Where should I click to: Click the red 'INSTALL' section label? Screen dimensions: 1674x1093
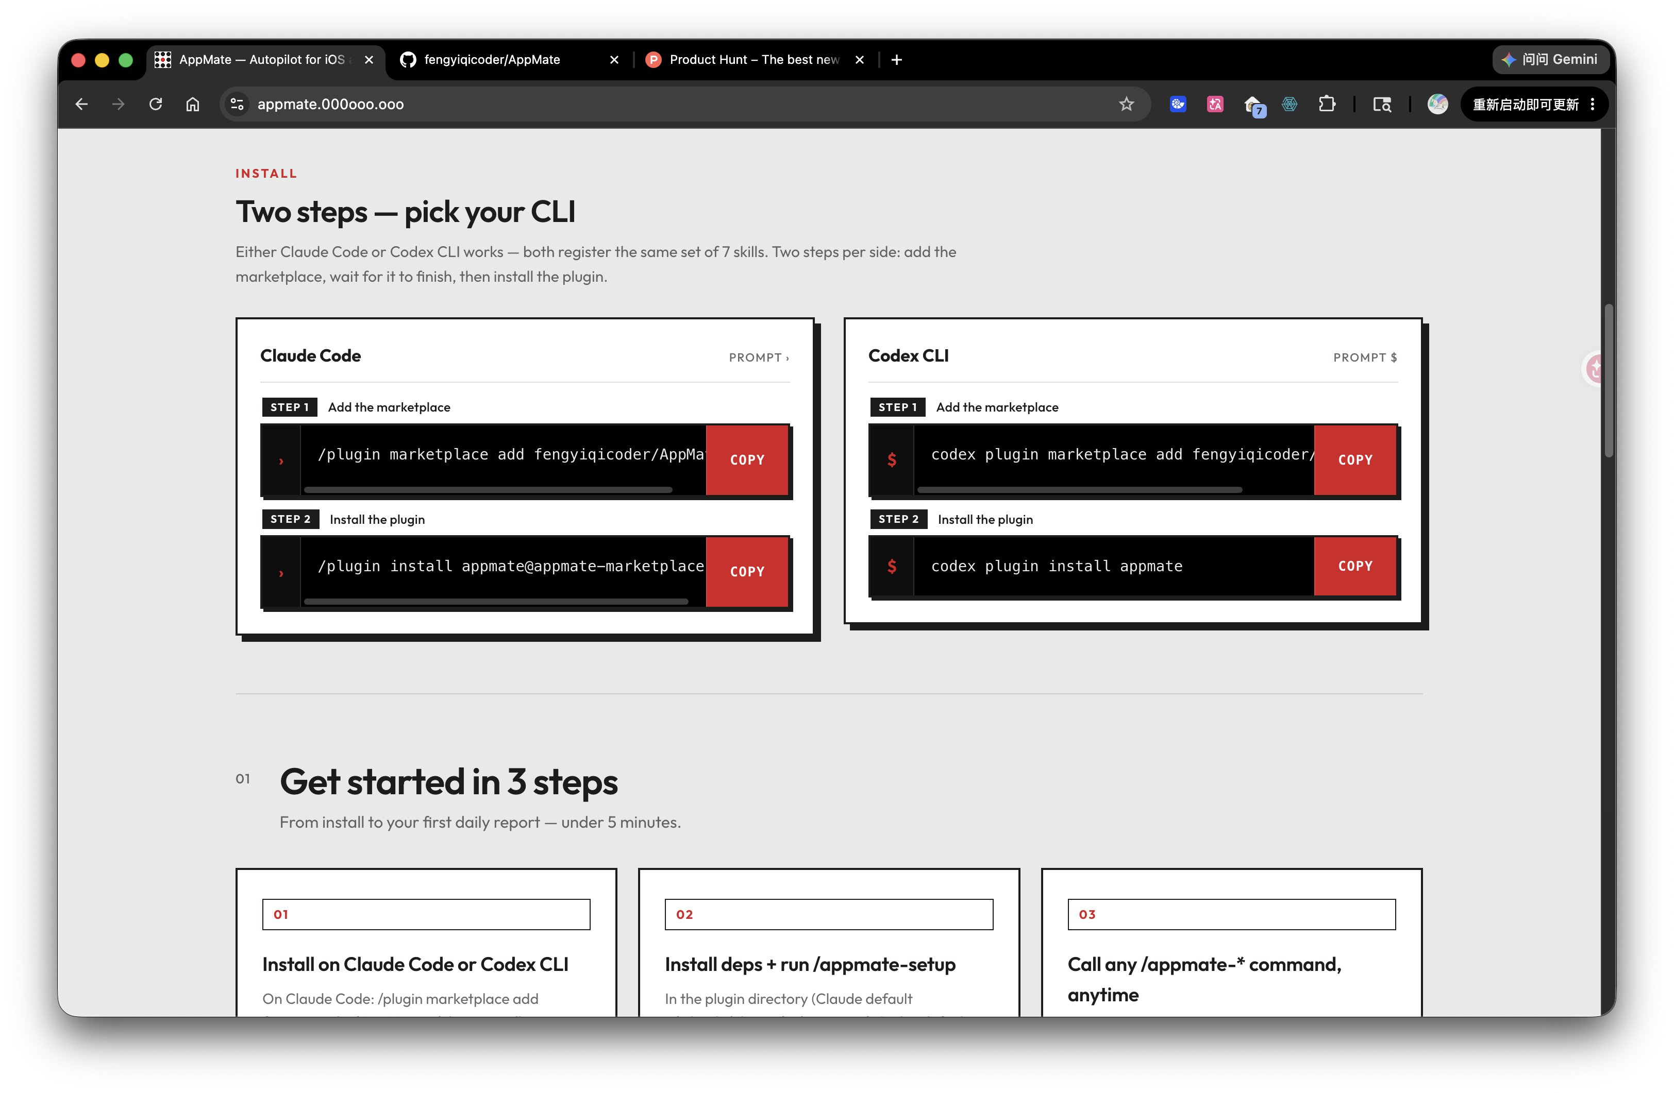point(266,173)
